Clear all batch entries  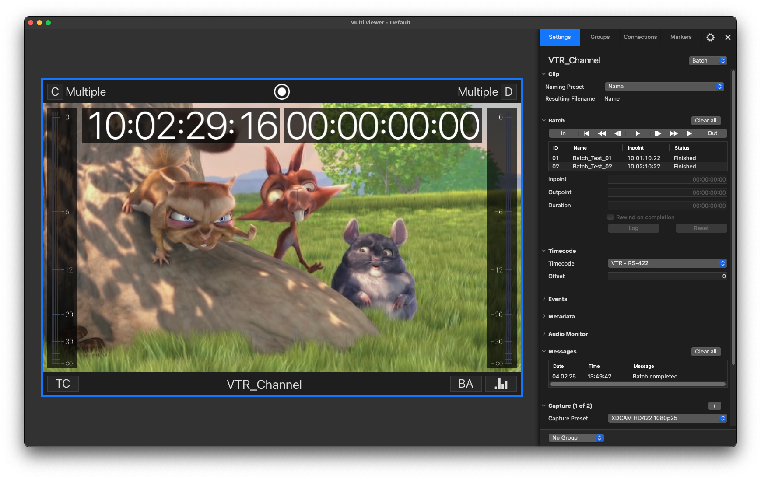tap(706, 121)
